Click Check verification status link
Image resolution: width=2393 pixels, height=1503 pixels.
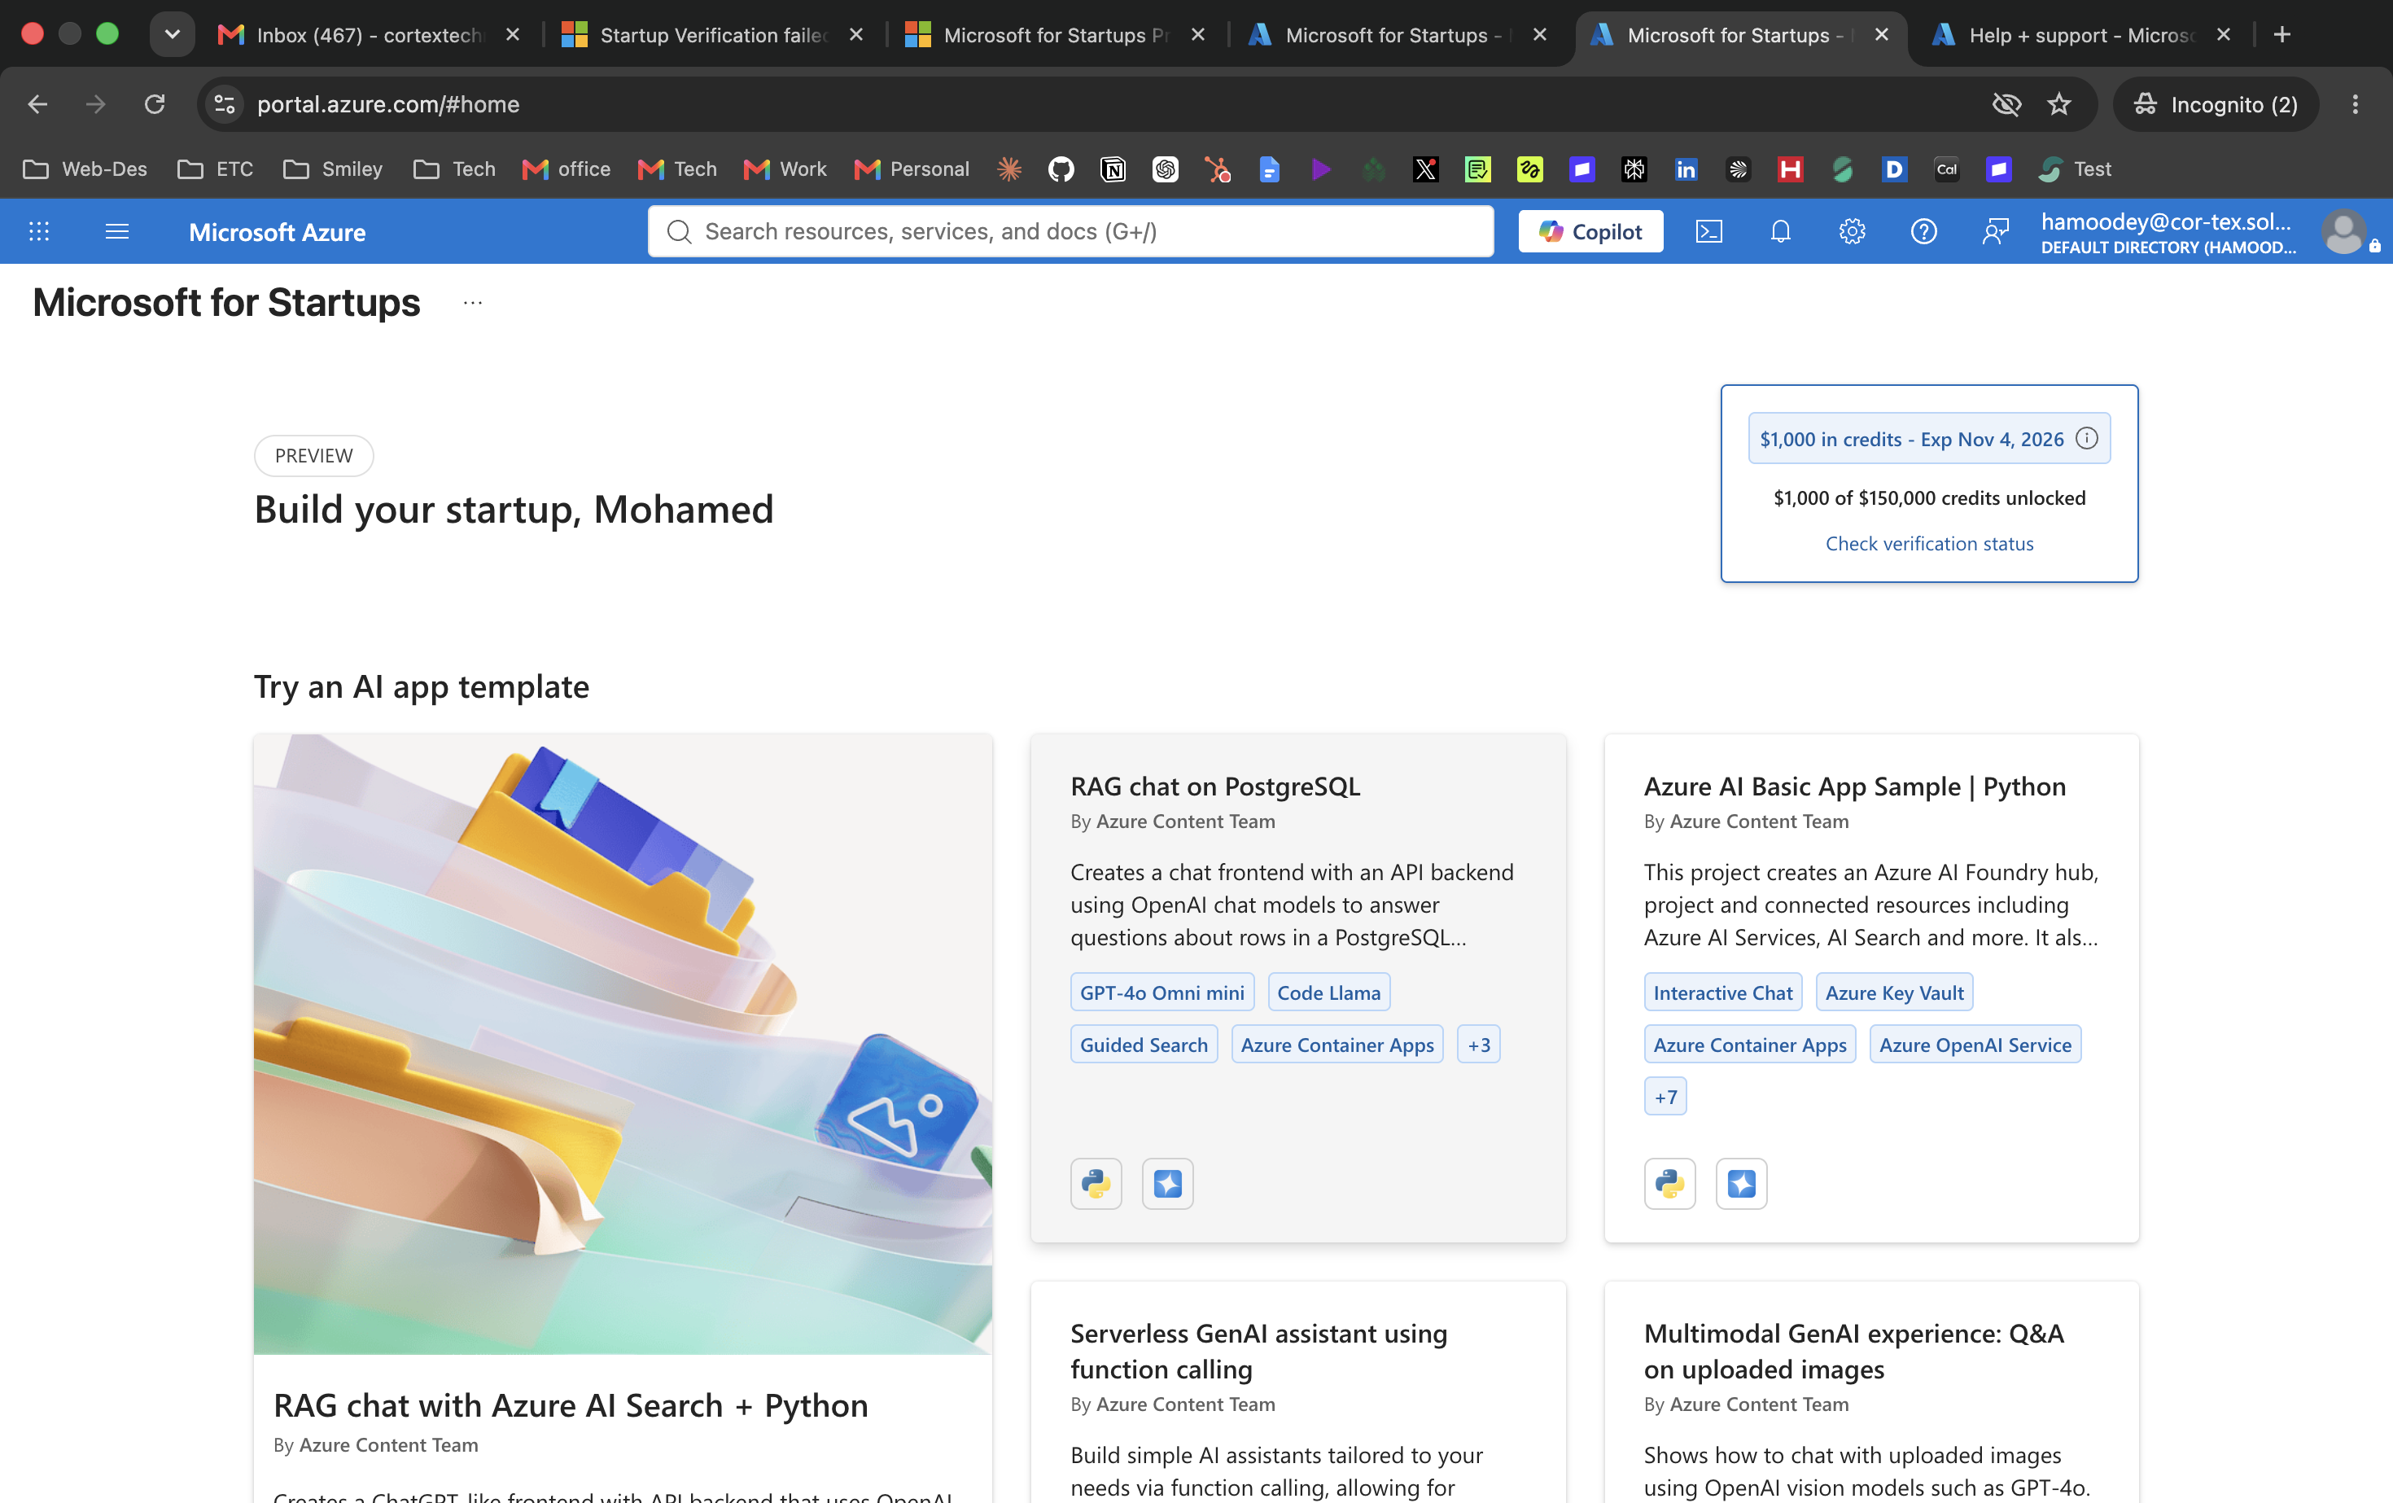coord(1929,544)
